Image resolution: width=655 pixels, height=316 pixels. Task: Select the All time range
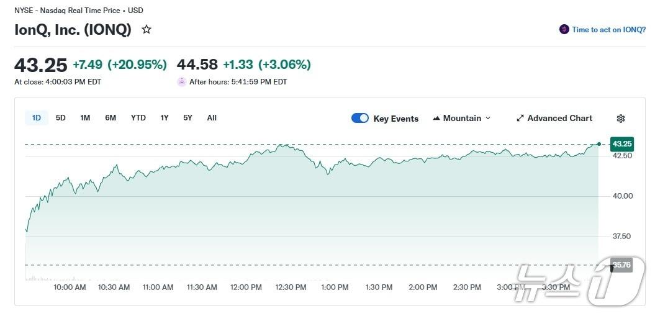click(212, 118)
